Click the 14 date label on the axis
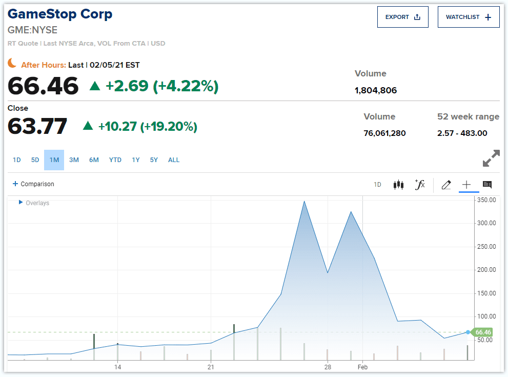Viewport: 508px width, 377px height. point(117,367)
